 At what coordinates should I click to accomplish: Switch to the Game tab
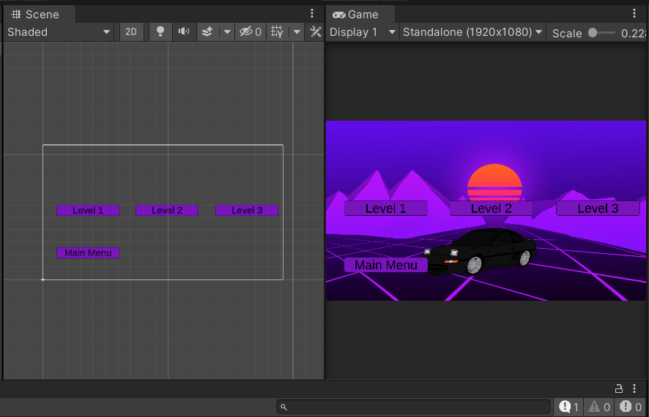(356, 14)
